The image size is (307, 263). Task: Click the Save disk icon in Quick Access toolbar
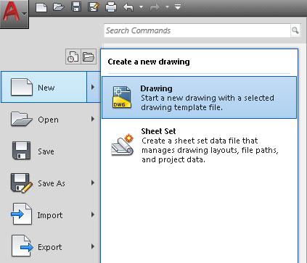point(76,7)
